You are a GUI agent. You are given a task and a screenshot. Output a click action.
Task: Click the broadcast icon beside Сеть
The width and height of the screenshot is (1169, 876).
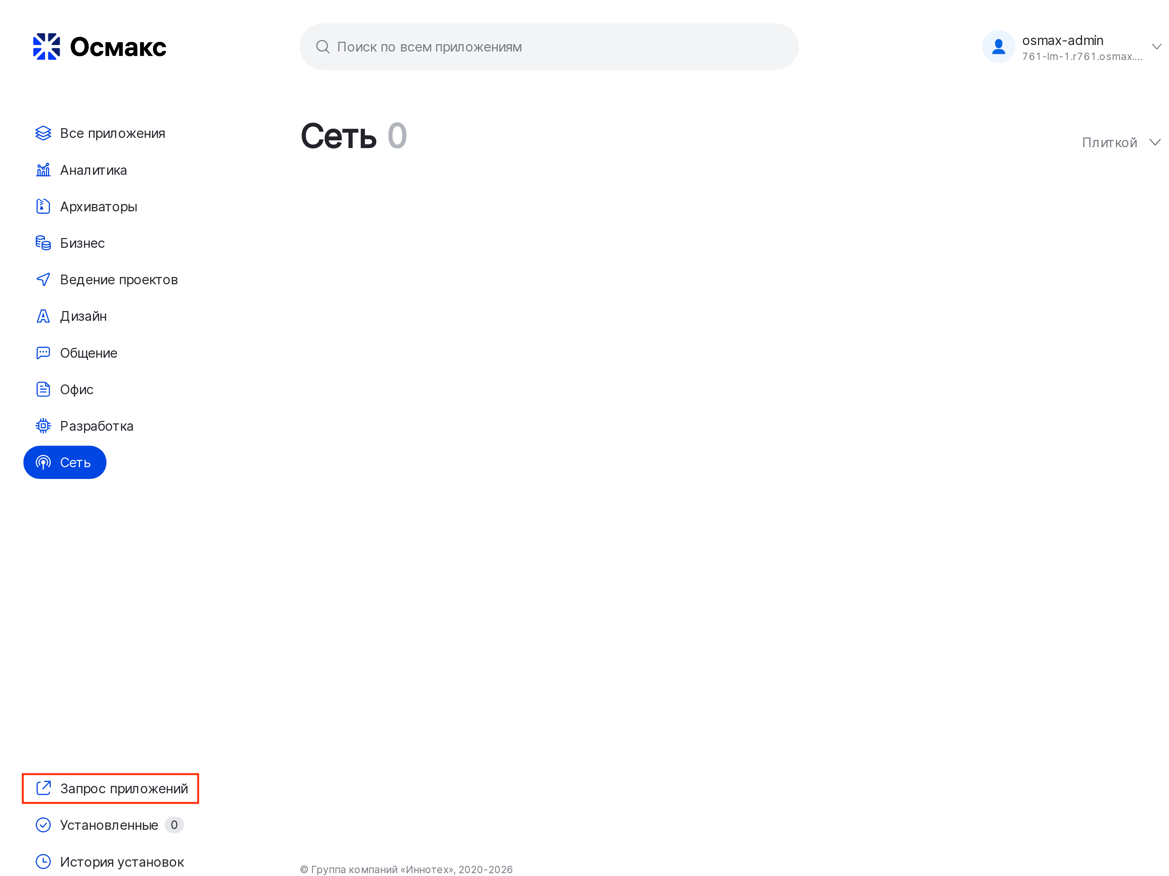[43, 463]
